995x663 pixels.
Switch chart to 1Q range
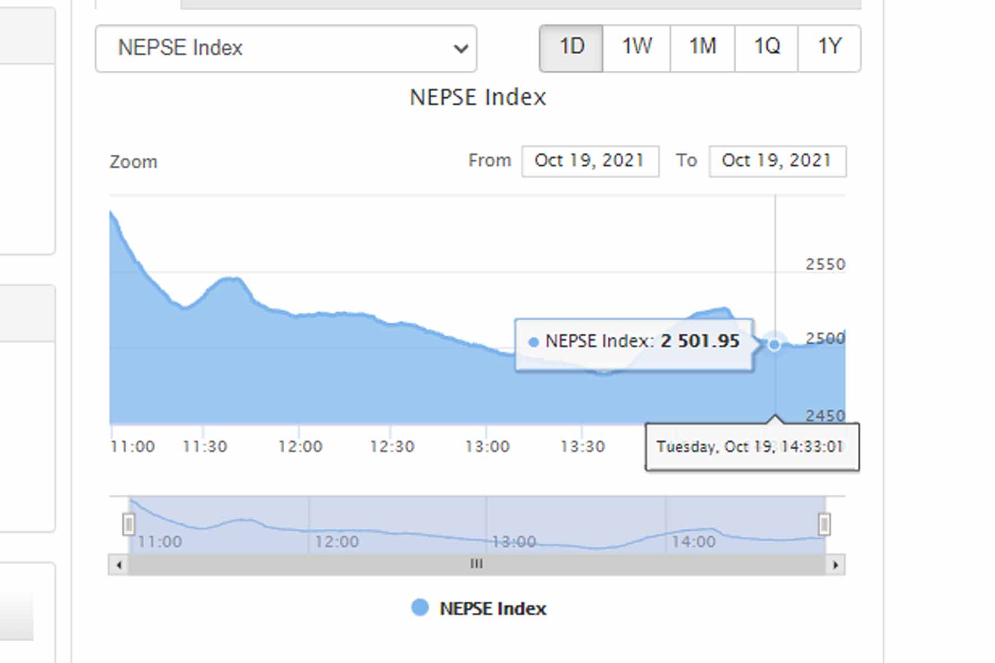click(x=766, y=48)
